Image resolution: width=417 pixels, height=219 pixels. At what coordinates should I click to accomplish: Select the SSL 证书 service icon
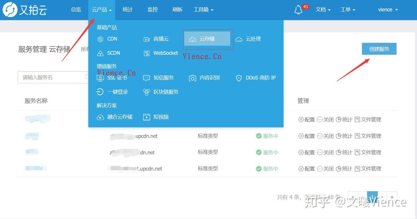[x=100, y=78]
